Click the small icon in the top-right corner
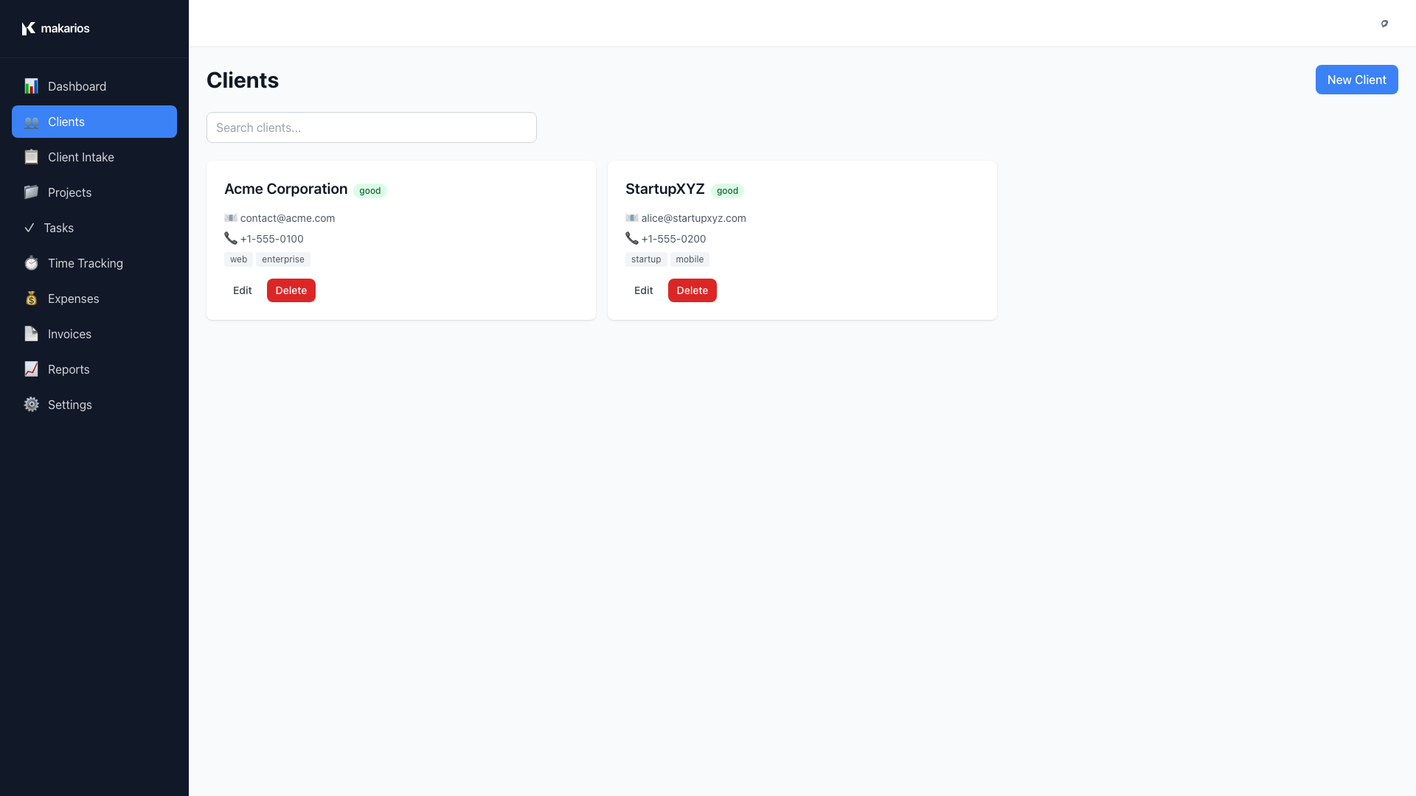Viewport: 1416px width, 796px height. (1384, 24)
